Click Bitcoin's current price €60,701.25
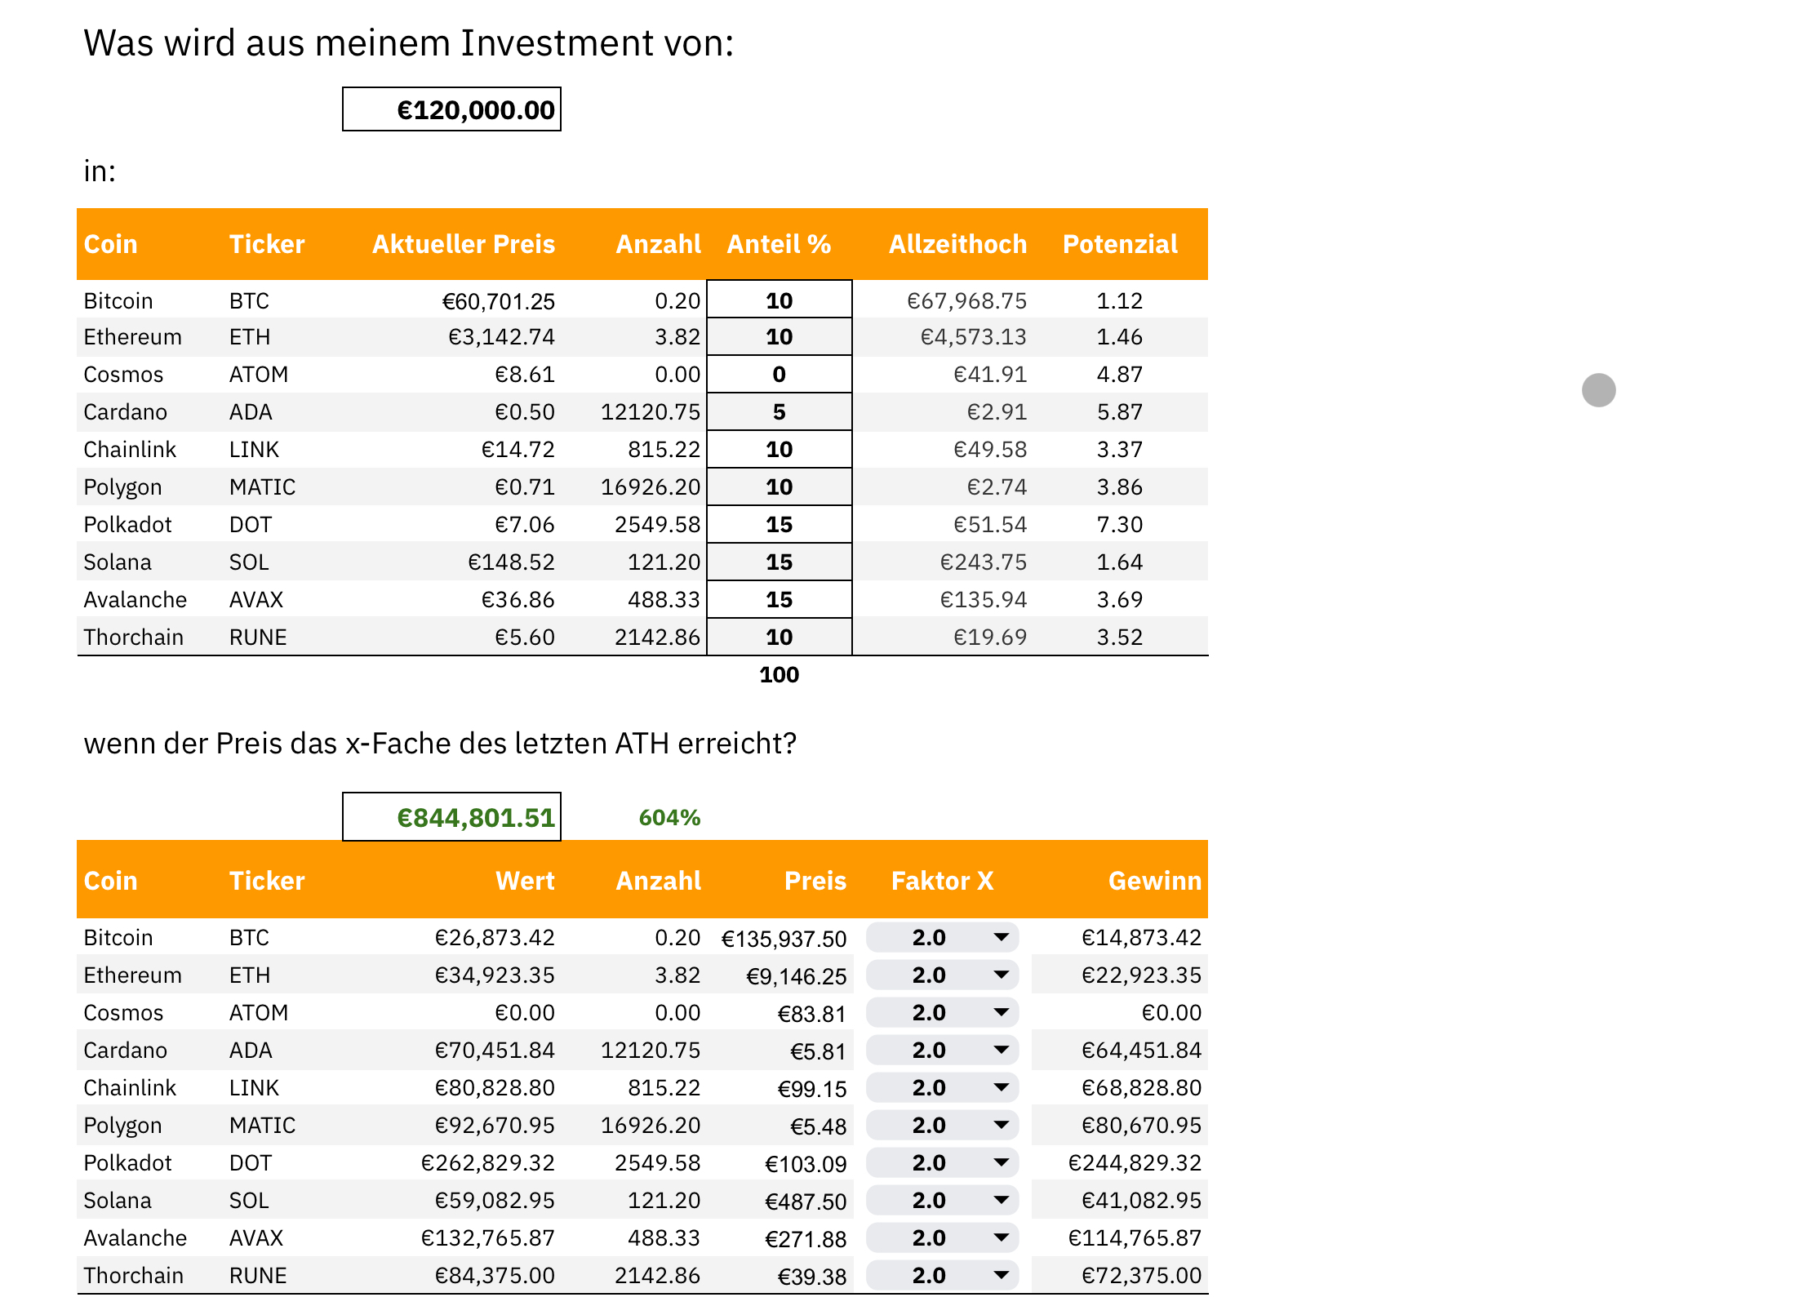The width and height of the screenshot is (1799, 1315). pos(498,301)
